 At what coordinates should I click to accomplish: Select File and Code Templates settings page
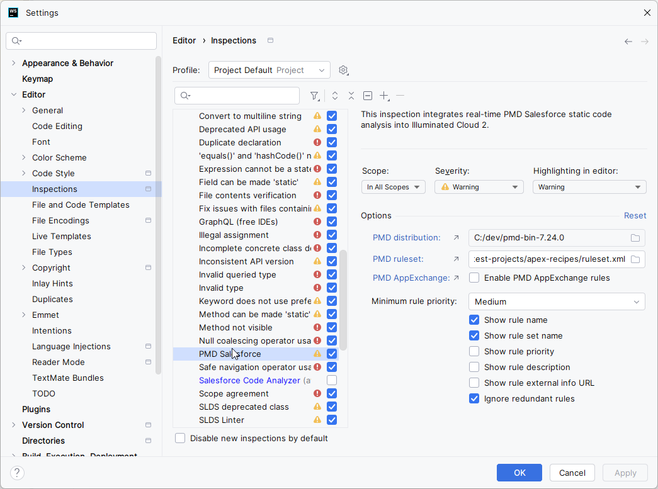tap(81, 205)
